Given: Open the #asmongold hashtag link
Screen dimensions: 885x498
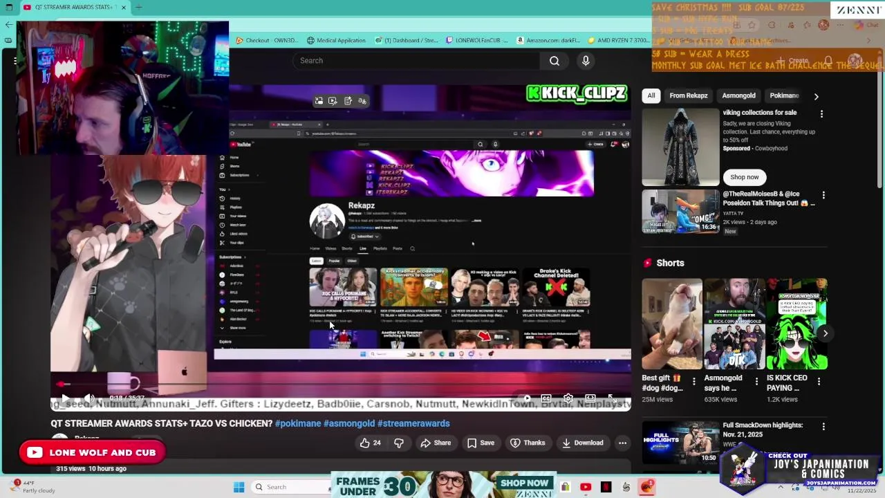Looking at the screenshot, I should (349, 423).
